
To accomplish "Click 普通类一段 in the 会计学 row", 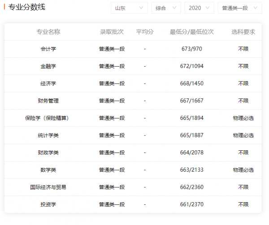I will tap(112, 49).
